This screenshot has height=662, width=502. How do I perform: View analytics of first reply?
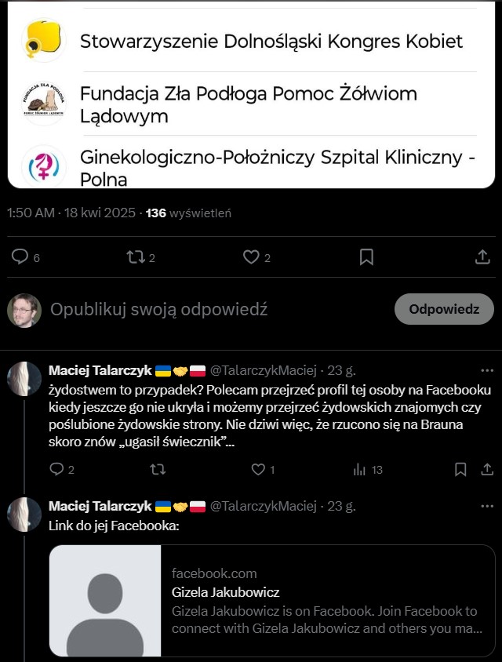coord(360,470)
